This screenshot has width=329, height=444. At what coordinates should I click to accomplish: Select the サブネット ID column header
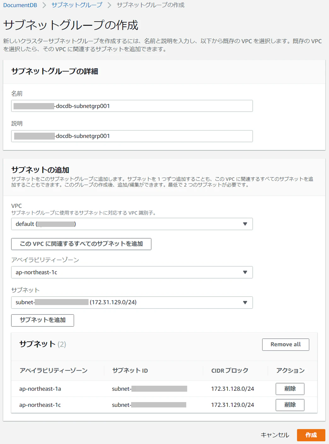[130, 371]
